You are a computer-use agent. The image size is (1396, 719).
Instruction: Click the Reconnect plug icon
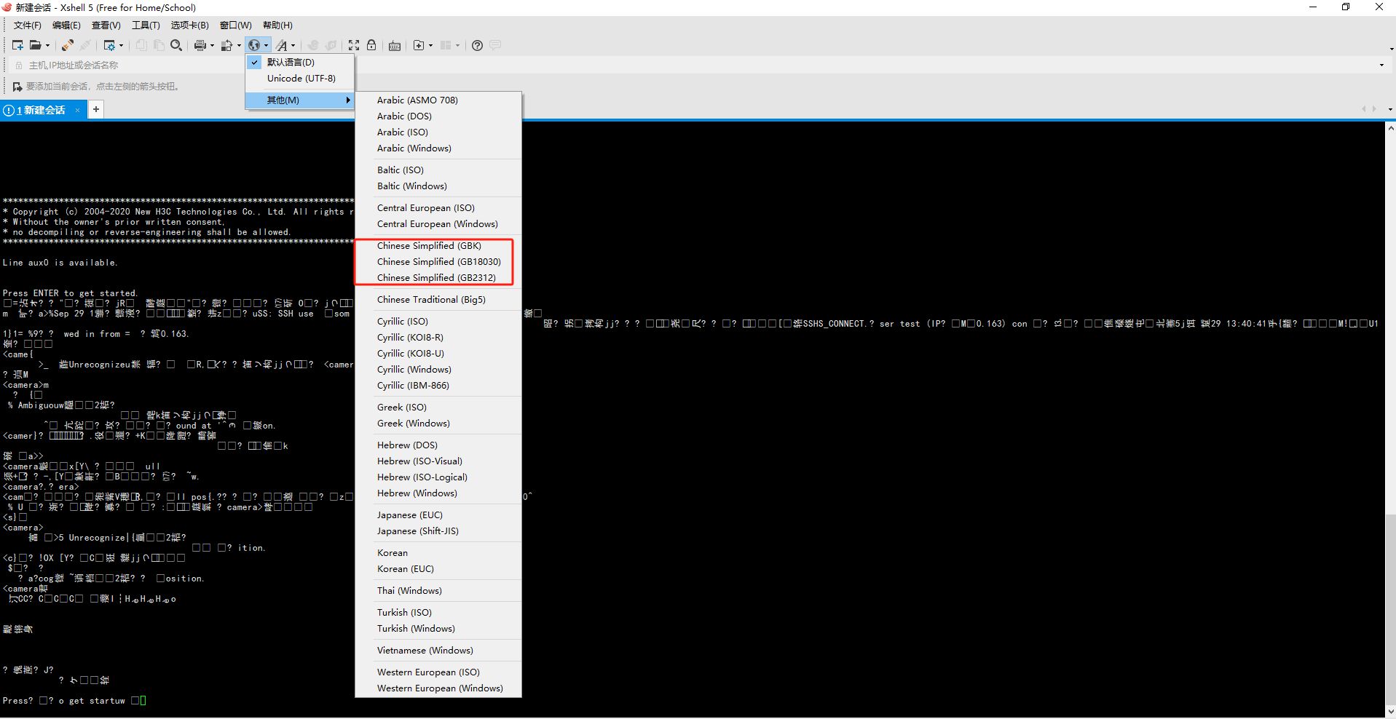point(67,45)
